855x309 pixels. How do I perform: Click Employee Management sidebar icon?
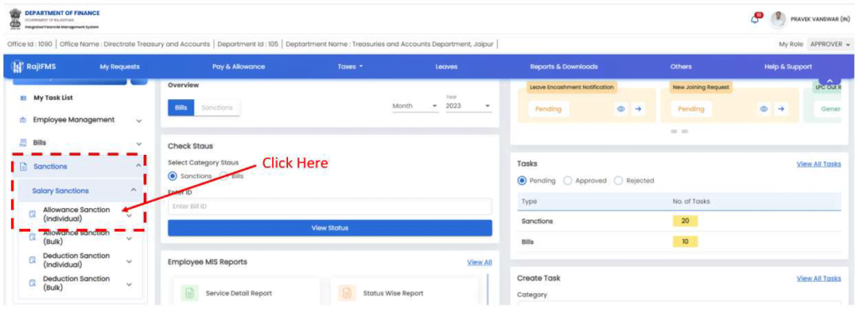click(x=23, y=120)
